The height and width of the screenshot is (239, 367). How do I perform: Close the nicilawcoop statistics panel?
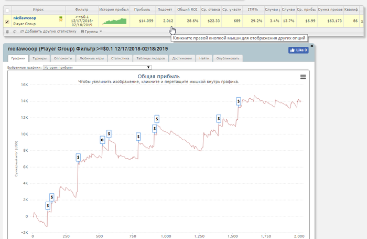tap(312, 46)
